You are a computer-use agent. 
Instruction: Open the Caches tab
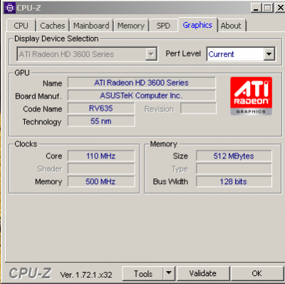[x=53, y=26]
